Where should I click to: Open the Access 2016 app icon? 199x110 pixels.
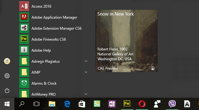coord(24,6)
